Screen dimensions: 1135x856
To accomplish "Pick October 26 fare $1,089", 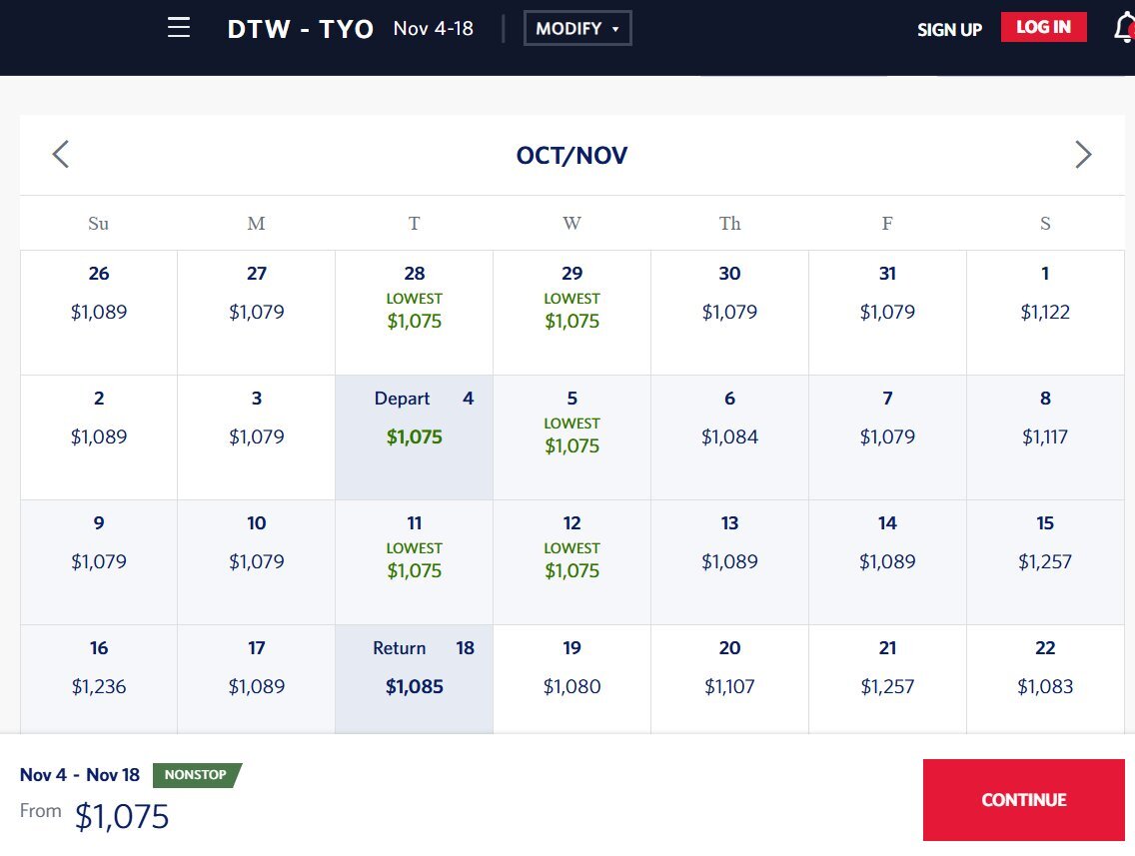I will pos(99,312).
